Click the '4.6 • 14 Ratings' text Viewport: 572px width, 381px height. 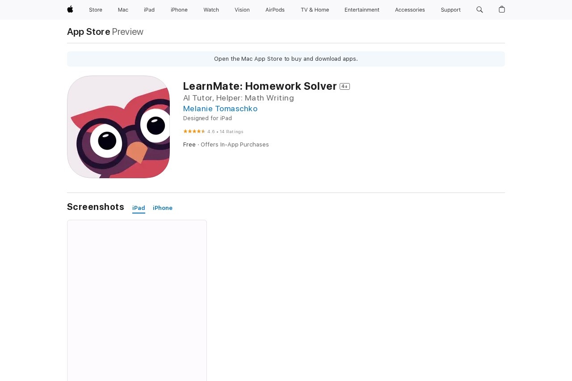point(225,132)
